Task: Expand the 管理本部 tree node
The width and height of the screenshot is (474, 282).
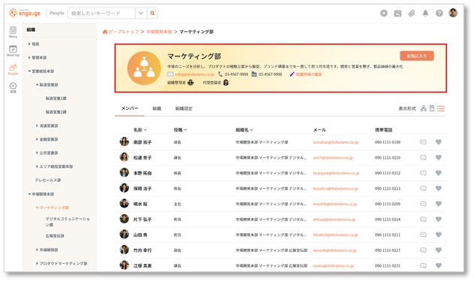Action: (29, 57)
